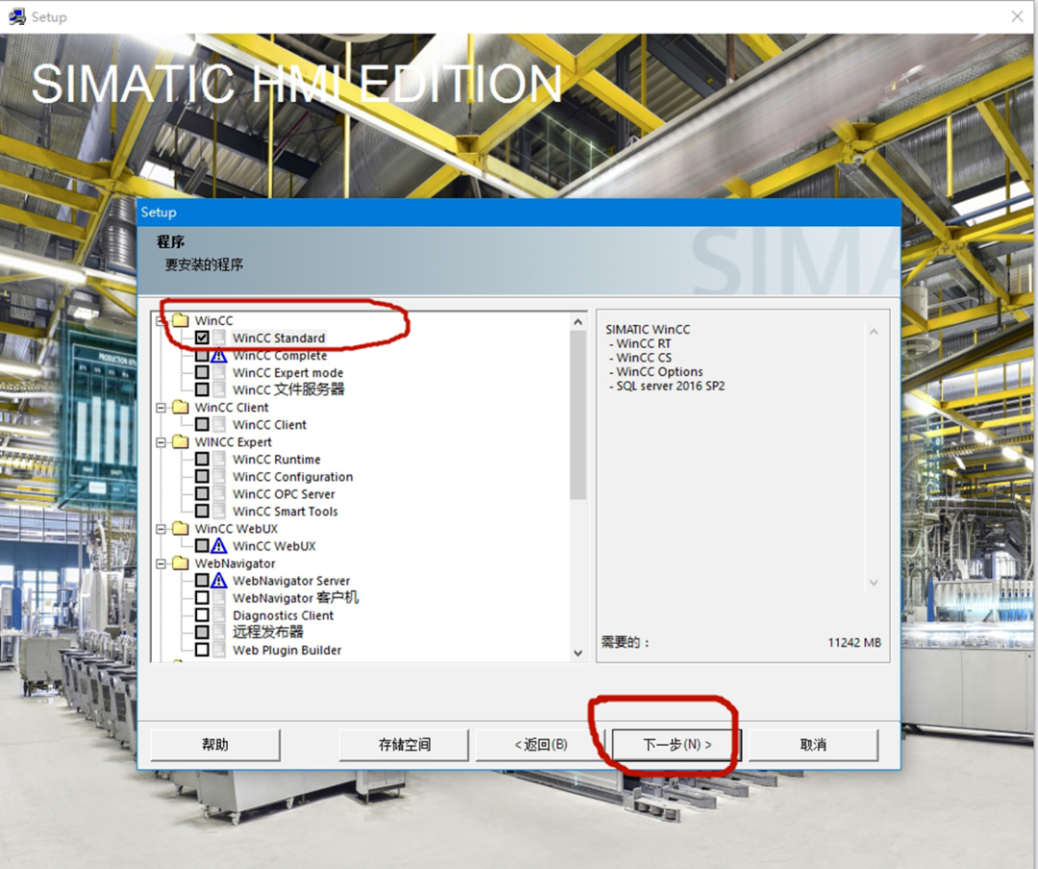Viewport: 1038px width, 869px height.
Task: Collapse the WinCC Client tree node
Action: (x=161, y=408)
